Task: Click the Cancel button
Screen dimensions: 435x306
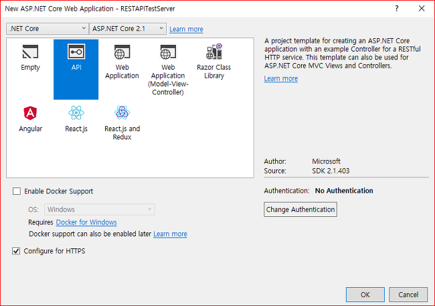Action: [x=408, y=295]
